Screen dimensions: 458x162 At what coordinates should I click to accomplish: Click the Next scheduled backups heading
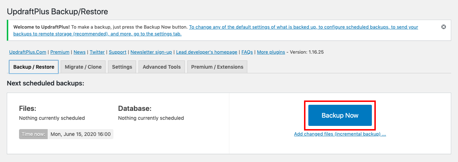coord(45,83)
